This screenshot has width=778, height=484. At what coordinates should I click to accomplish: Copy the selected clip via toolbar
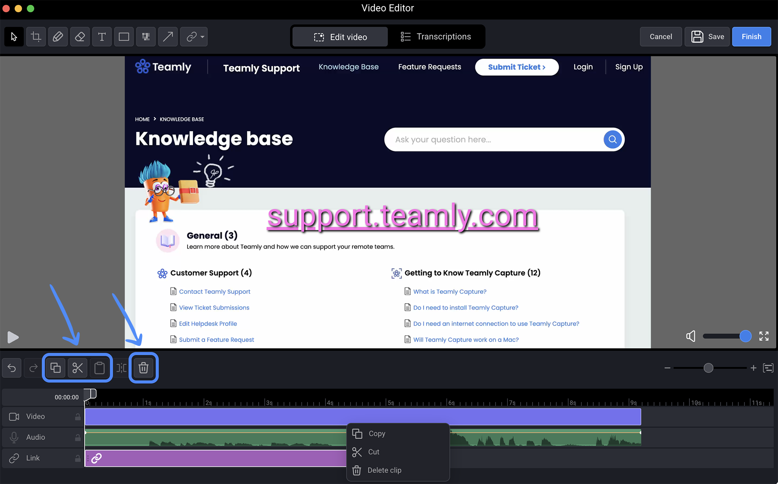[x=56, y=368]
